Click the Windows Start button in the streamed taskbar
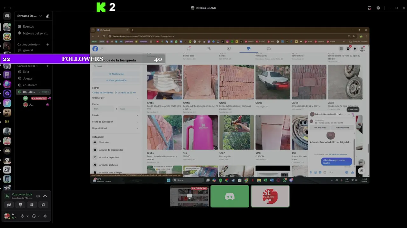Viewport: 407px width, 228px height. click(x=169, y=180)
